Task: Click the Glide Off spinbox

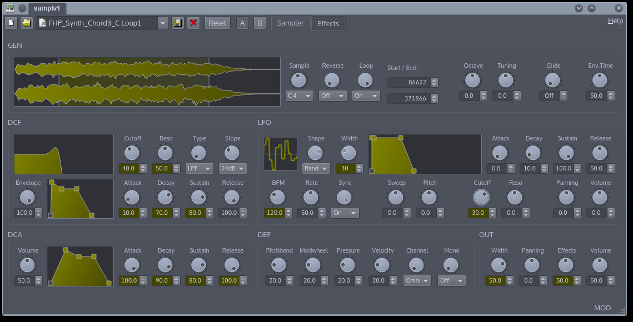Action: coord(554,95)
